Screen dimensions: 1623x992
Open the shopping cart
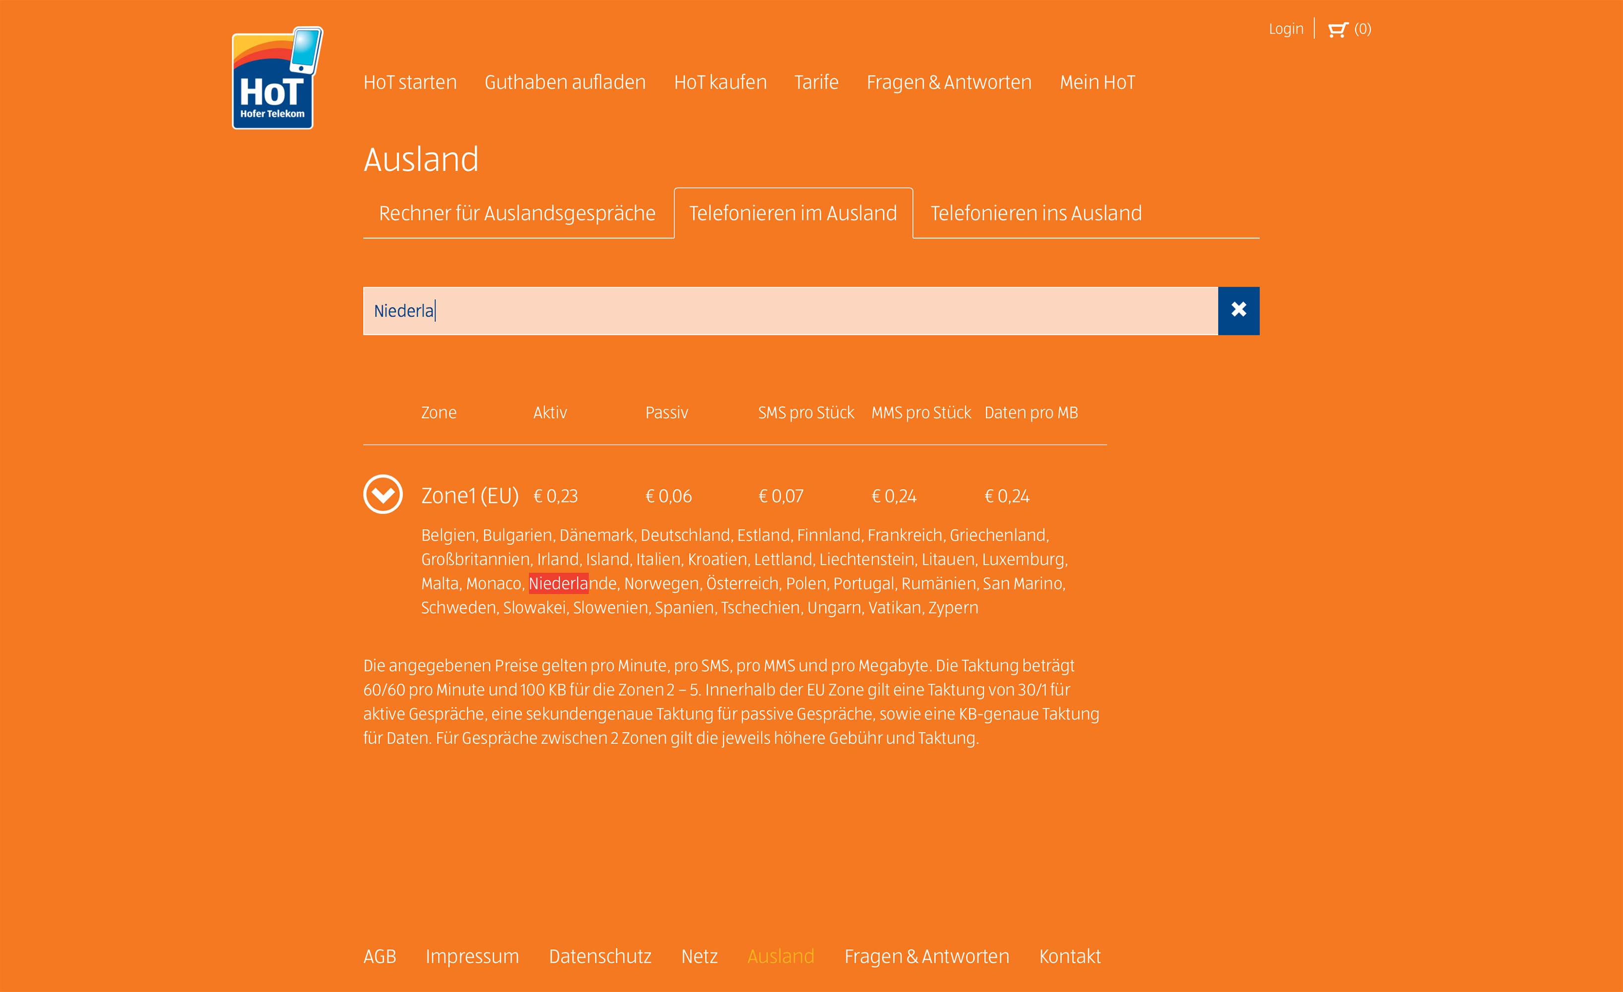pyautogui.click(x=1340, y=28)
